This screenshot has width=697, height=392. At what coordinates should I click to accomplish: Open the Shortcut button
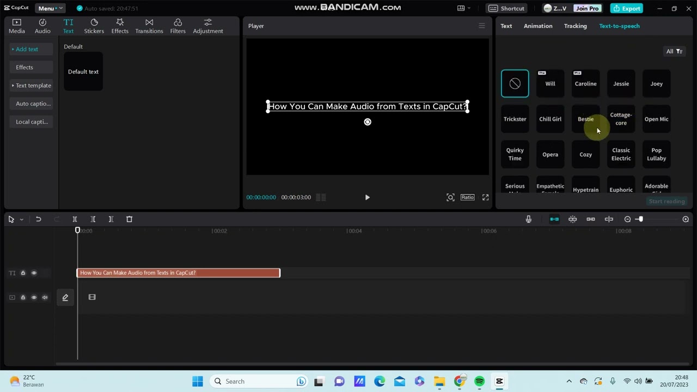[x=506, y=8]
